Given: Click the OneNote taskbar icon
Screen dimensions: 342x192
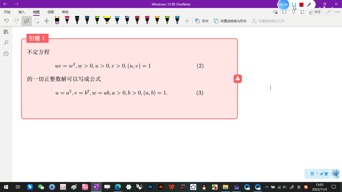Looking at the screenshot, I should tap(96, 187).
